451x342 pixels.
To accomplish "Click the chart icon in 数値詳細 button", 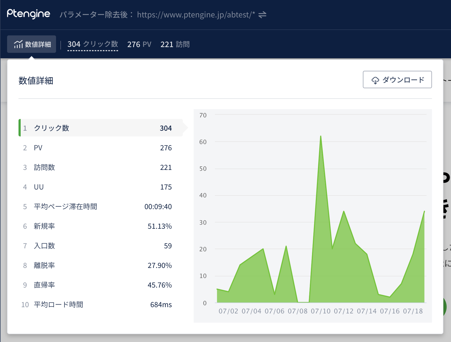I will (18, 44).
